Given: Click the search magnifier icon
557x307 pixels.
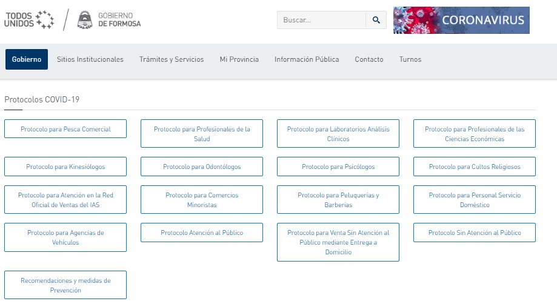Looking at the screenshot, I should coord(376,20).
